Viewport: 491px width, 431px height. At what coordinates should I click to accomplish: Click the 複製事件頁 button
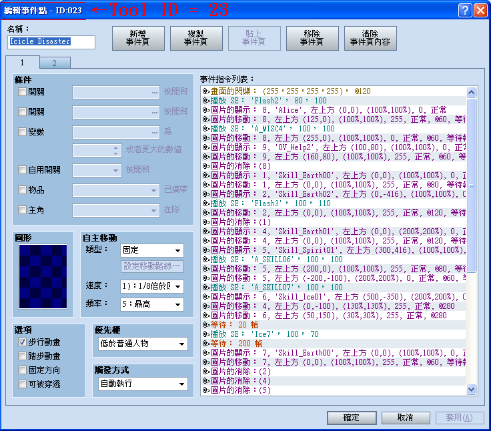196,38
